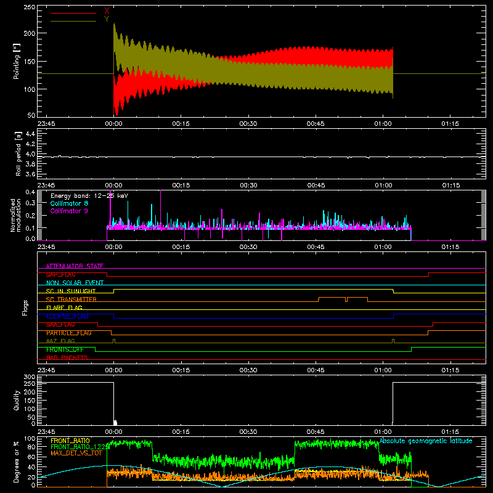Click the red X legend label
Viewport: 493px width, 493px height.
coord(107,11)
